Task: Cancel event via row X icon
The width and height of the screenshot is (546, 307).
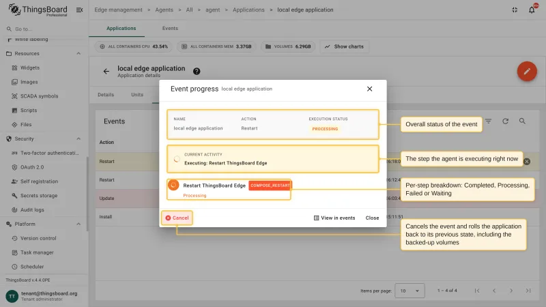Action: pyautogui.click(x=527, y=162)
